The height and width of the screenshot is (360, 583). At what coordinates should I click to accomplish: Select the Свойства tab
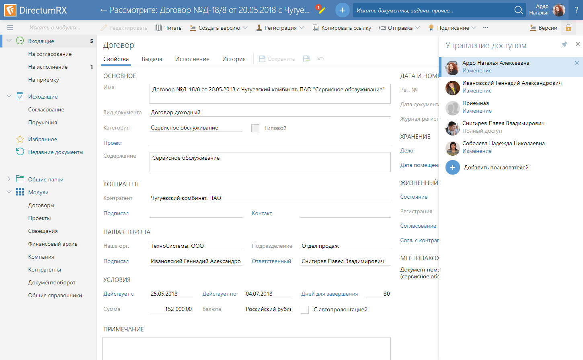pos(116,59)
